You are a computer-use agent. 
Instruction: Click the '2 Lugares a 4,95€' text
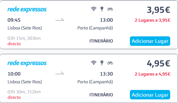coord(152,74)
